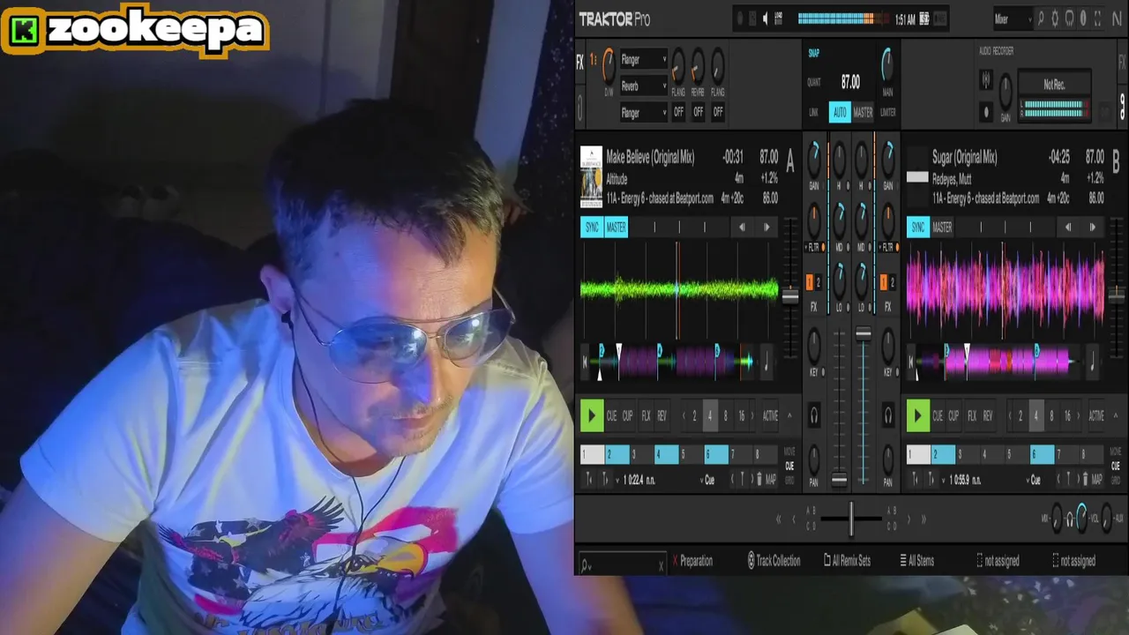Viewport: 1129px width, 635px height.
Task: Toggle the first FX slot OFF button
Action: point(678,112)
